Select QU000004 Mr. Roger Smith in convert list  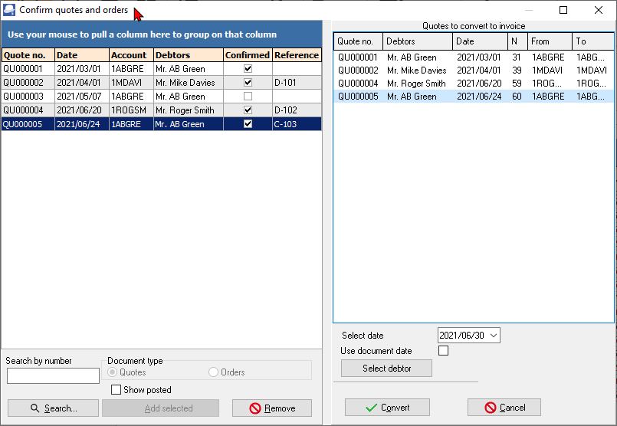(416, 84)
